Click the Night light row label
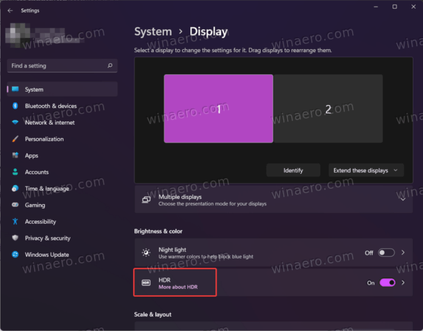423x331 pixels. [x=173, y=250]
